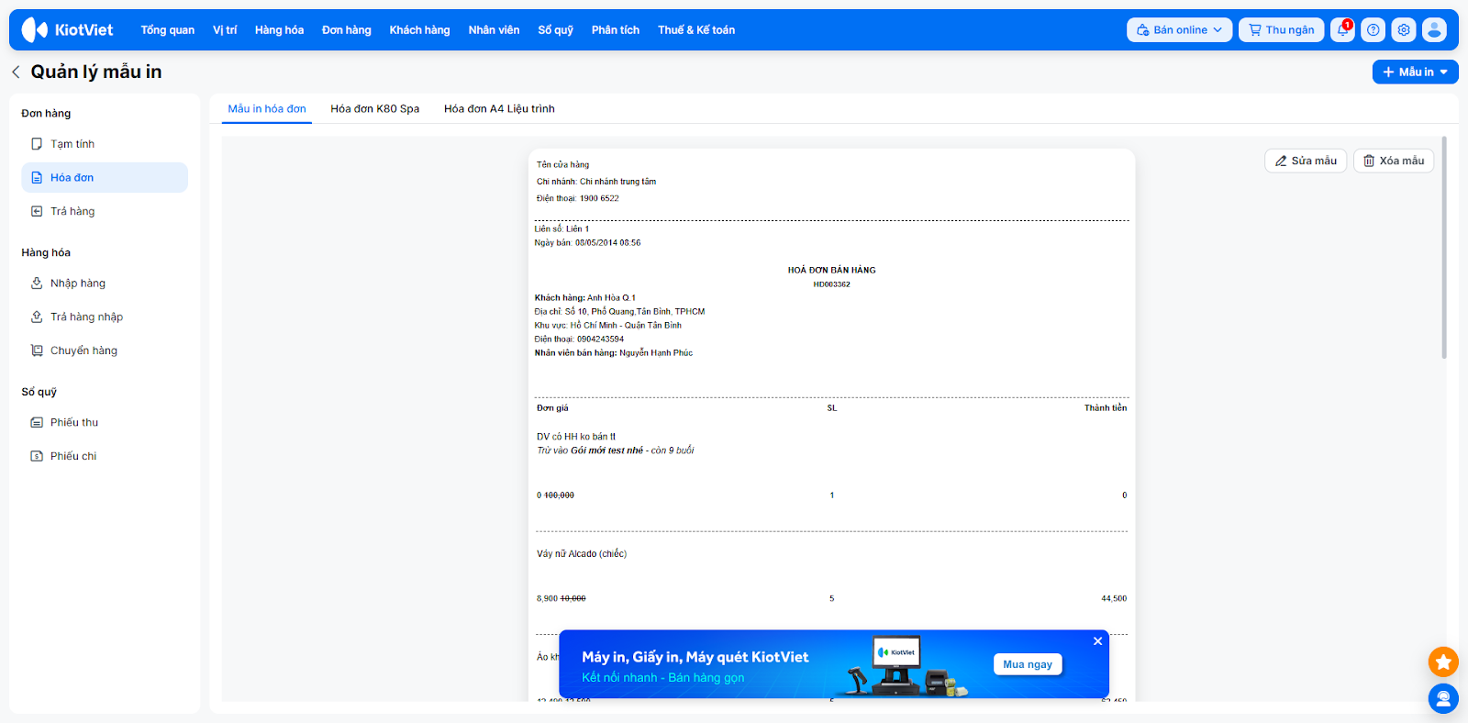Viewport: 1468px width, 723px height.
Task: Click the 44,500 amount in preview
Action: [x=1114, y=599]
